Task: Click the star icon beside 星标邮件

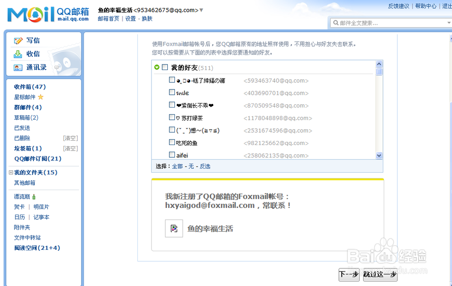Action: (x=41, y=97)
